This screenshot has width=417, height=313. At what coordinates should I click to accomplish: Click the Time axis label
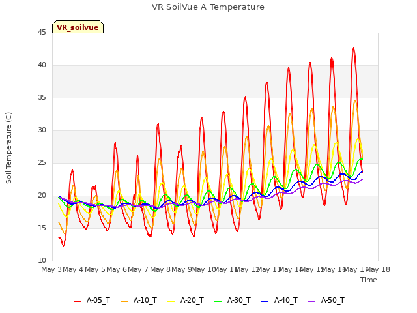point(369,280)
